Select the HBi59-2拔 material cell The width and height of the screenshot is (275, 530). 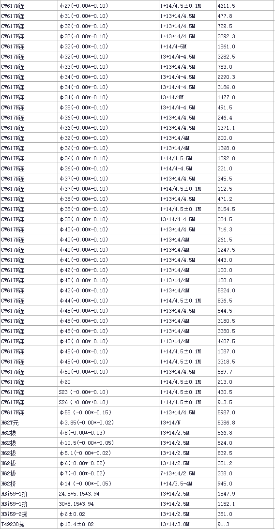pyautogui.click(x=29, y=514)
